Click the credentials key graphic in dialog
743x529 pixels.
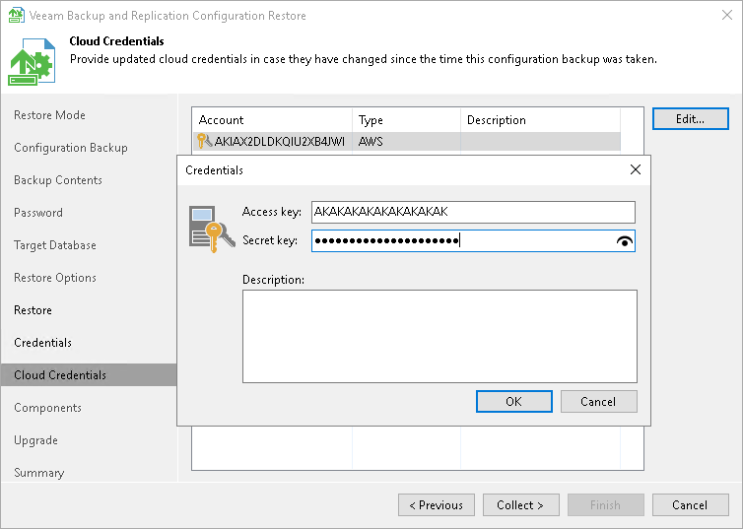pyautogui.click(x=212, y=229)
